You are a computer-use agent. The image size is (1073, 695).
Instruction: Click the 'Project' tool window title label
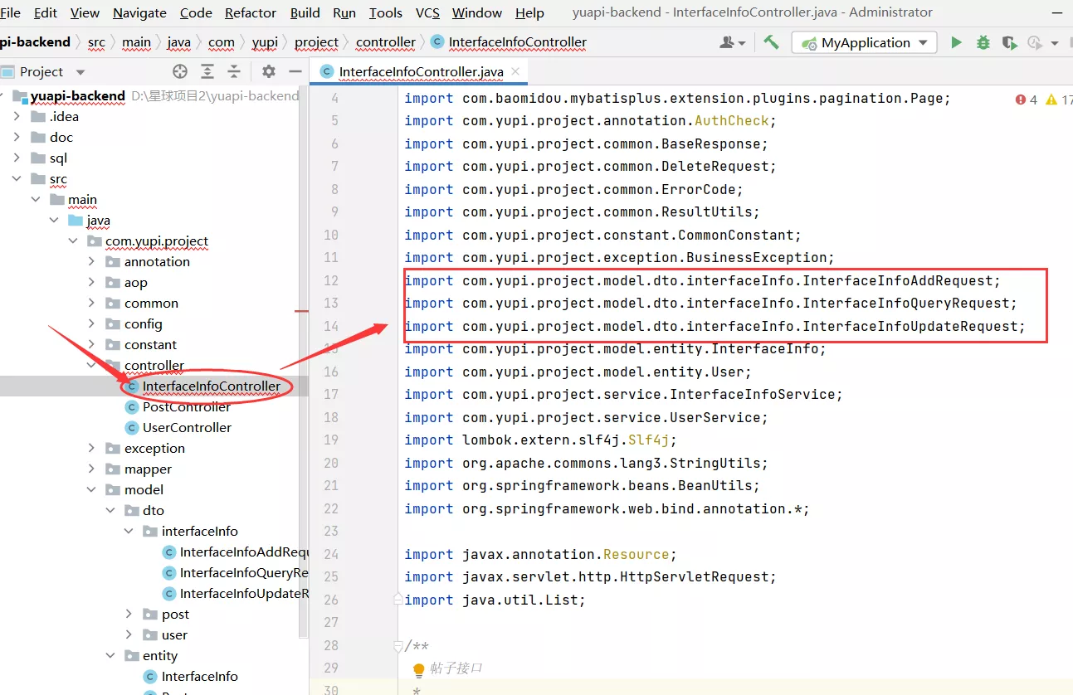point(41,72)
